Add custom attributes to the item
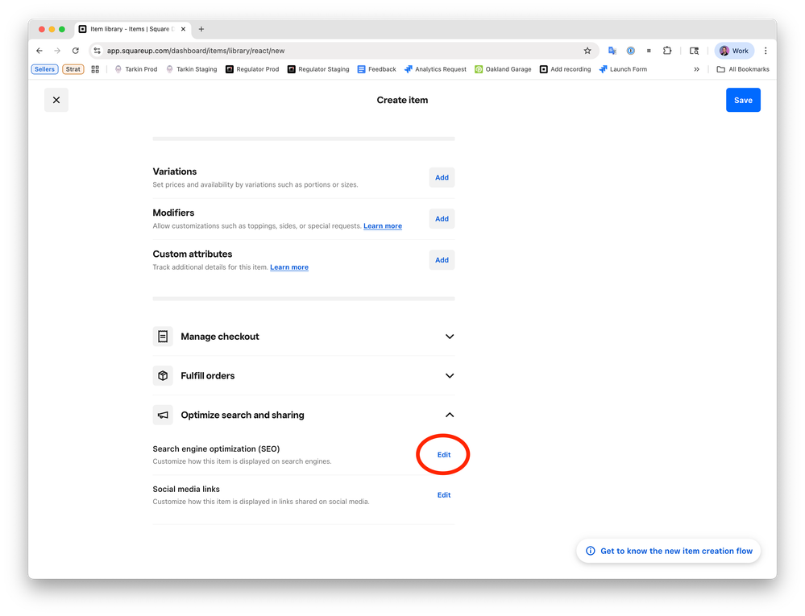Image resolution: width=805 pixels, height=616 pixels. [442, 260]
